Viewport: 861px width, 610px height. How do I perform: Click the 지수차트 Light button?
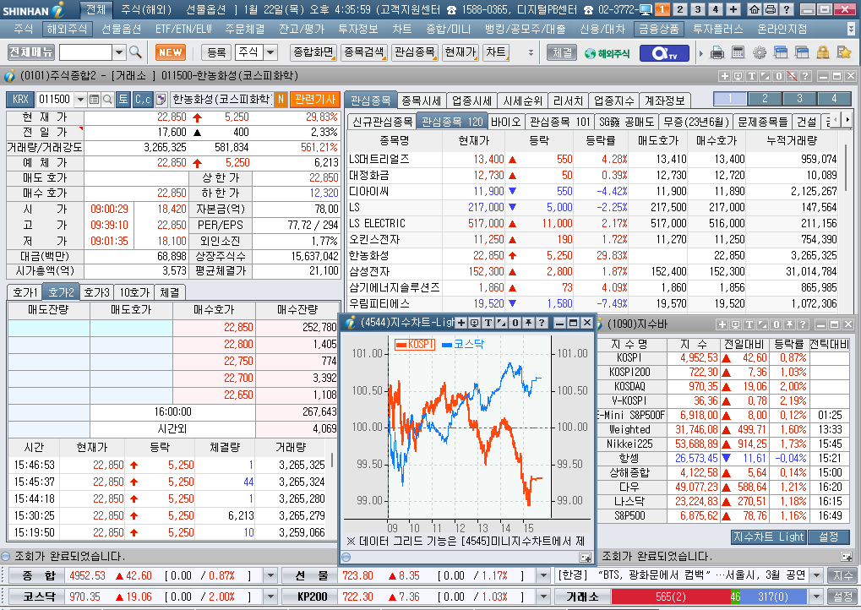tap(768, 537)
